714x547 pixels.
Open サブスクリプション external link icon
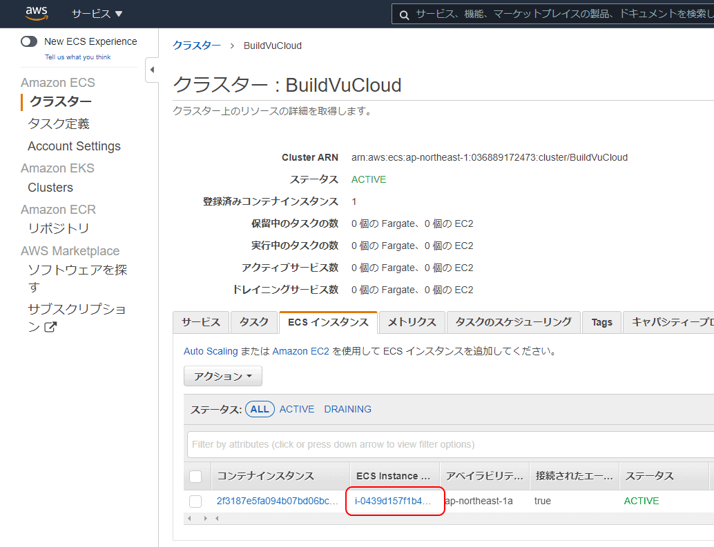tap(50, 326)
